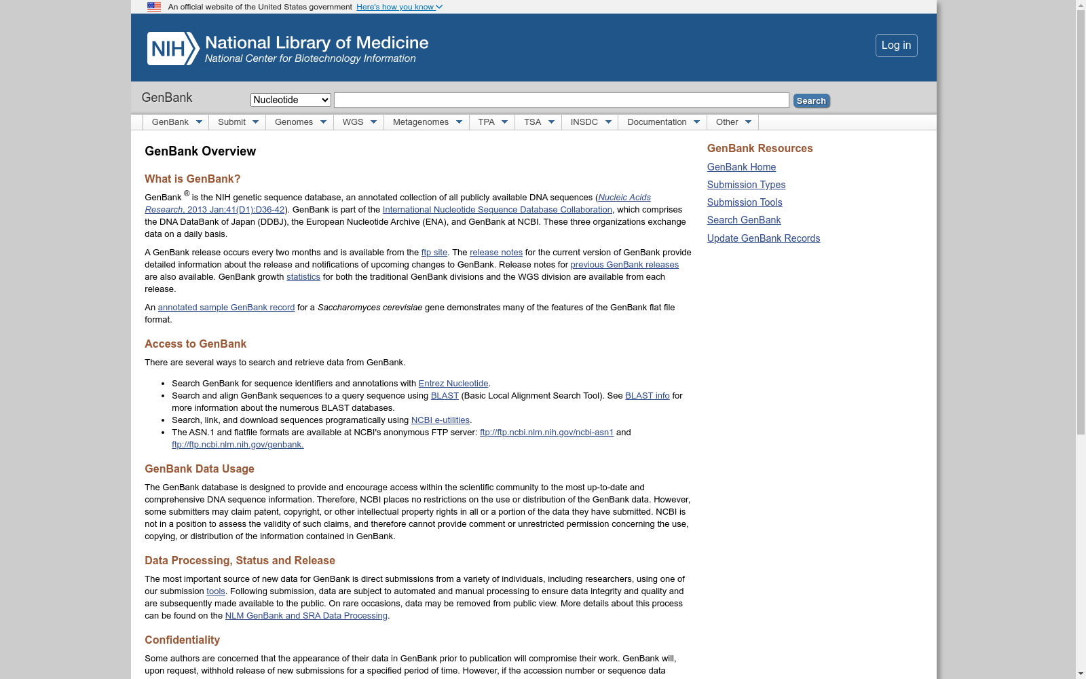
Task: Open the statistics link
Action: click(303, 277)
